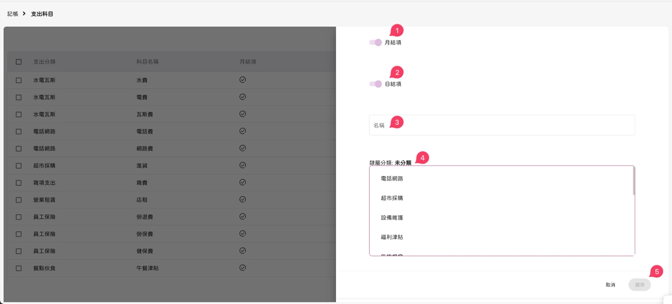Check the select-all header checkbox
This screenshot has width=672, height=304.
pyautogui.click(x=18, y=61)
